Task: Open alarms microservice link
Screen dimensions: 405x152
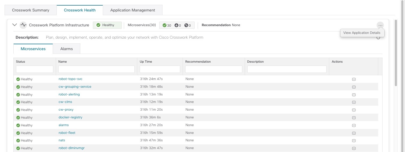Action: pos(64,125)
